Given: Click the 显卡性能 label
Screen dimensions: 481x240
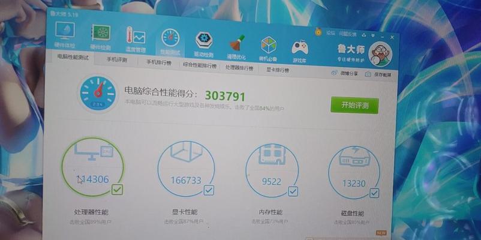Looking at the screenshot, I should pyautogui.click(x=185, y=212).
